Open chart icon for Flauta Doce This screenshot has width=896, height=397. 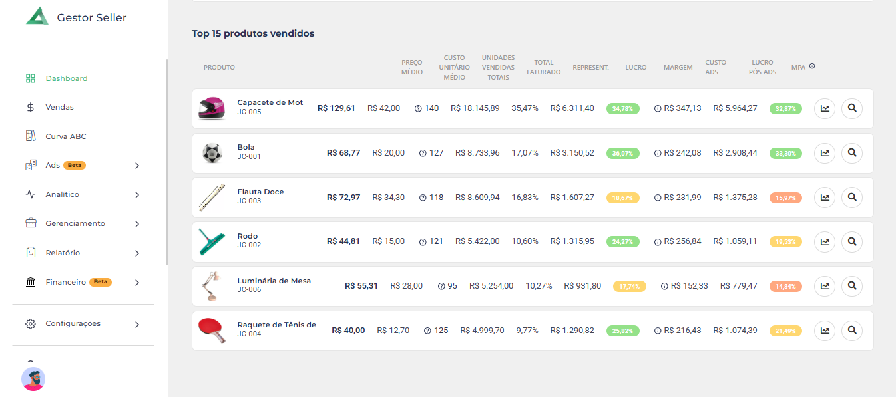825,198
